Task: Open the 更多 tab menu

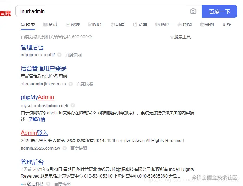Action: pos(227,24)
